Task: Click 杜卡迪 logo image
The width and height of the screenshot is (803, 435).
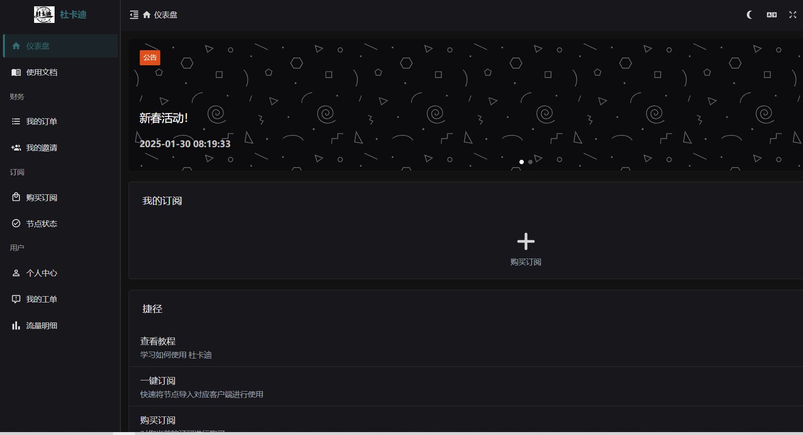Action: 44,15
